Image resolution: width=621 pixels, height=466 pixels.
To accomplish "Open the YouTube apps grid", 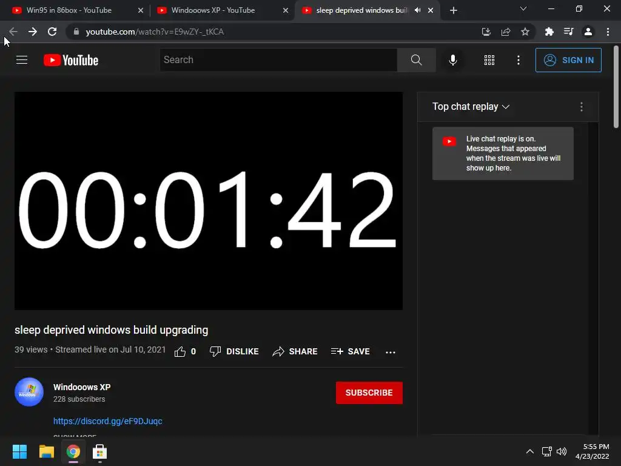I will [x=489, y=60].
